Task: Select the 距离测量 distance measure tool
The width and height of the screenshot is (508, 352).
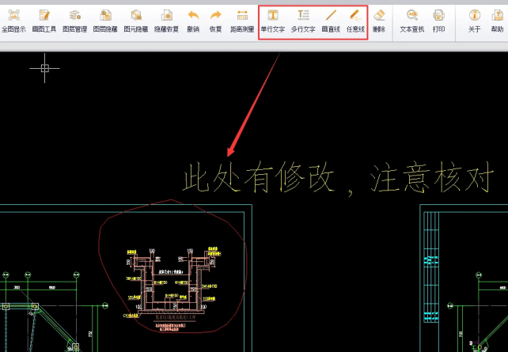Action: (242, 20)
